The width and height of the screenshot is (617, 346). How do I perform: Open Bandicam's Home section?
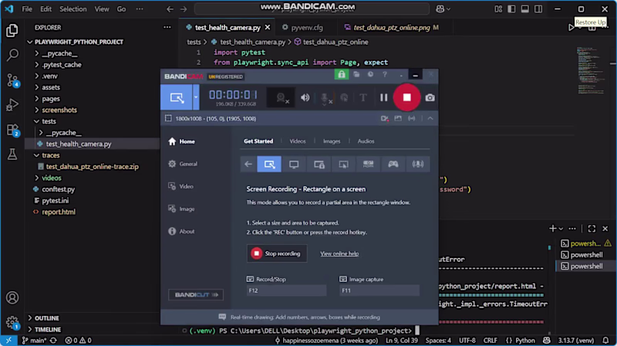182,141
